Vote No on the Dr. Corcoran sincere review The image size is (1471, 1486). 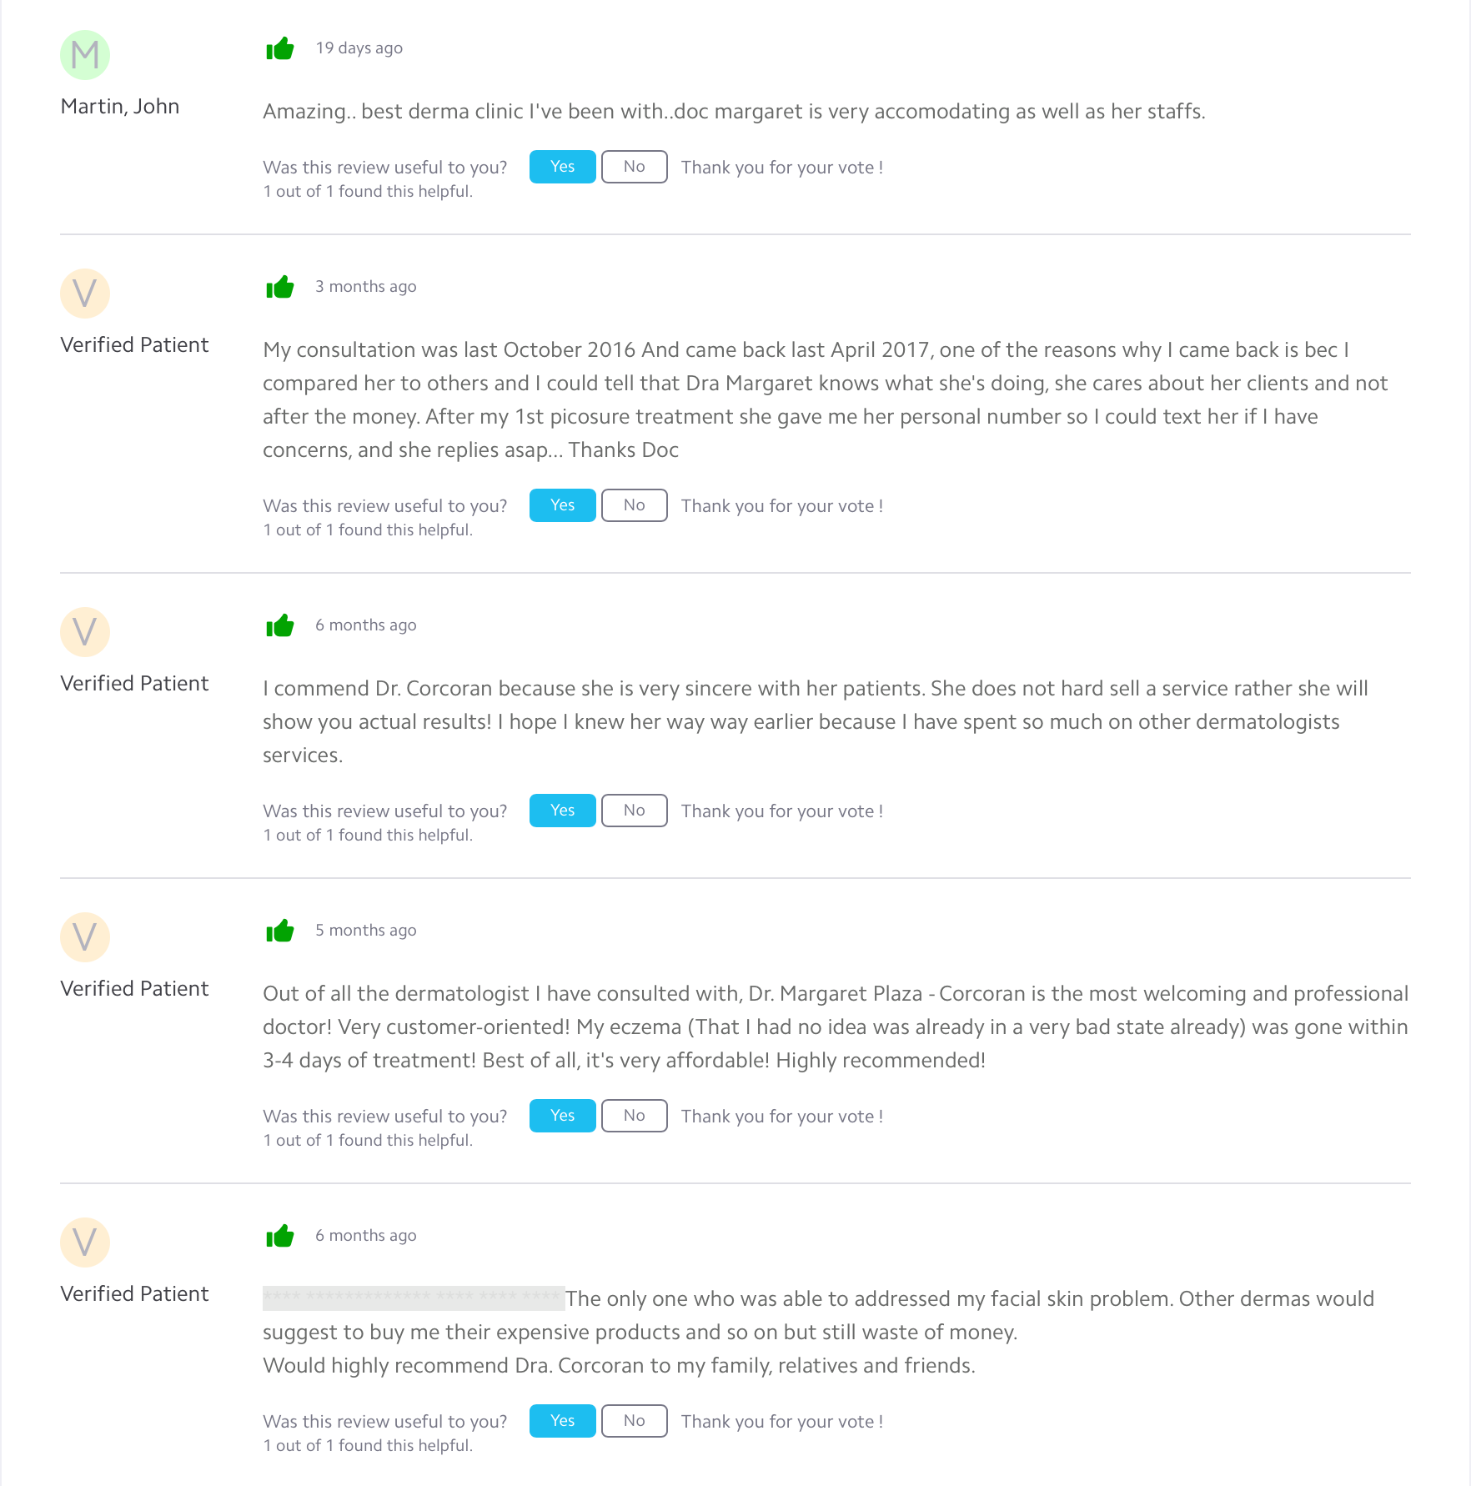pos(635,811)
